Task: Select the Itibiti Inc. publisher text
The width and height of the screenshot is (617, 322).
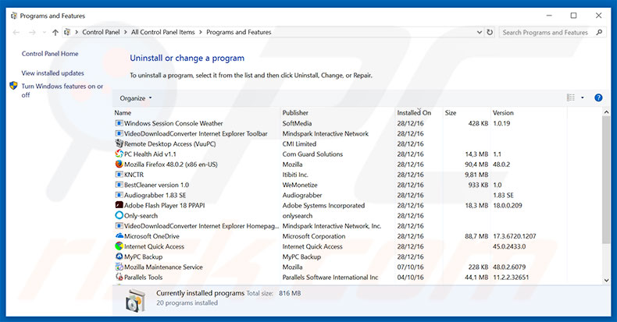Action: [x=295, y=175]
